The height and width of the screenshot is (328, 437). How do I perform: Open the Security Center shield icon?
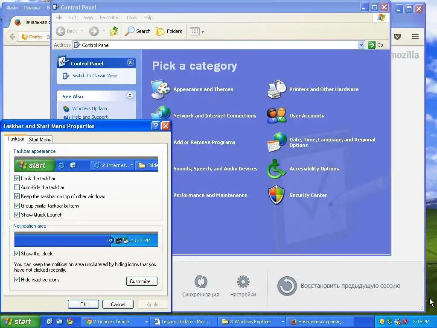(277, 195)
